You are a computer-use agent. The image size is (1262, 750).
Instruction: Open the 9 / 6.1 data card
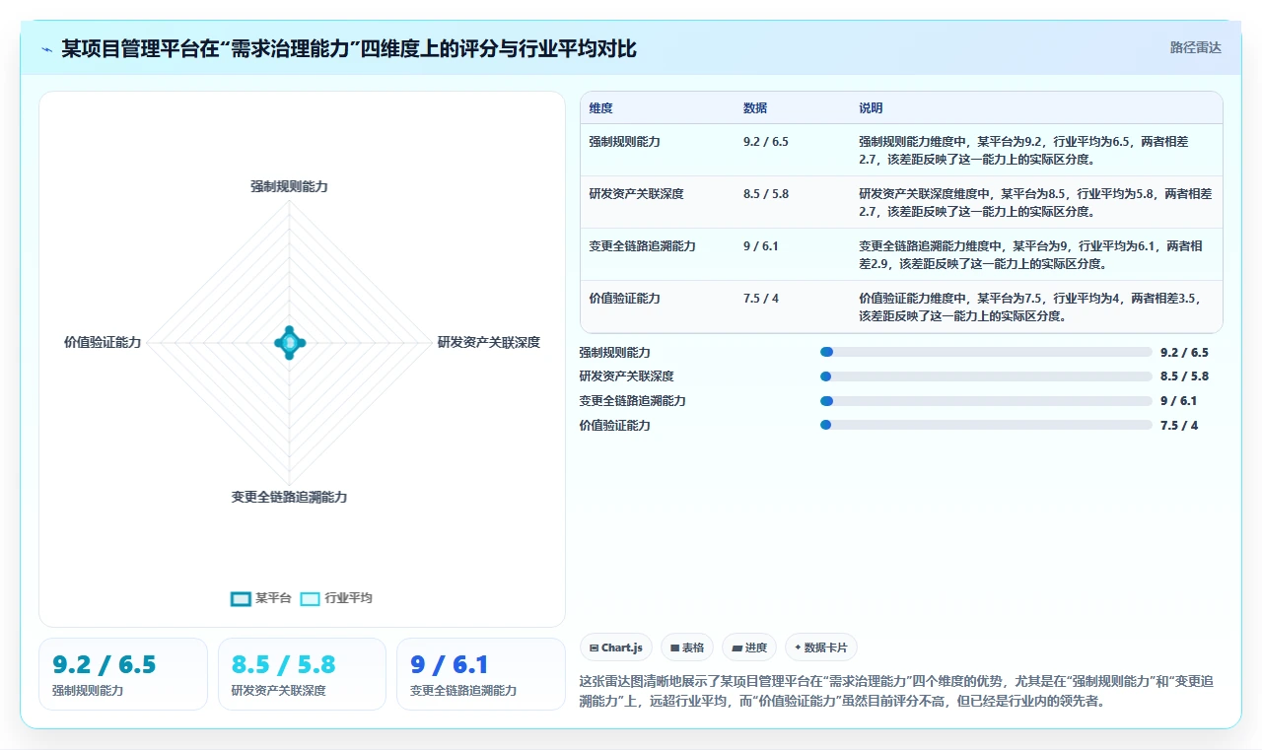[x=481, y=674]
